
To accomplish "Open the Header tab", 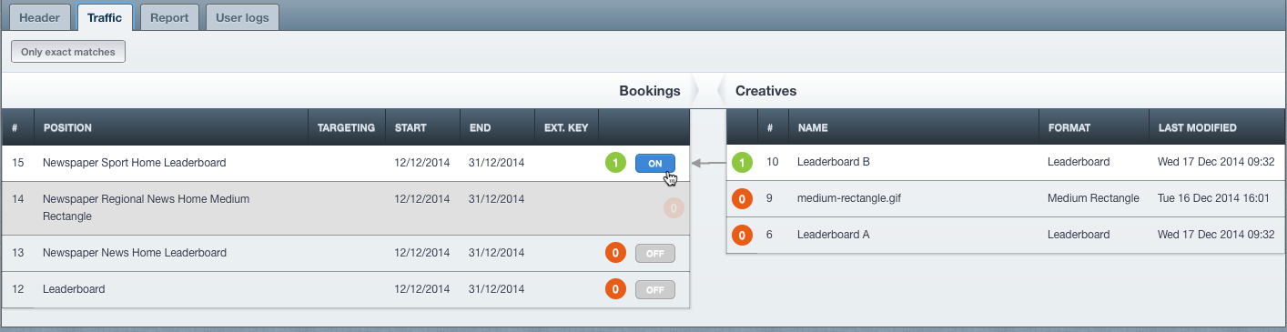I will (x=40, y=17).
